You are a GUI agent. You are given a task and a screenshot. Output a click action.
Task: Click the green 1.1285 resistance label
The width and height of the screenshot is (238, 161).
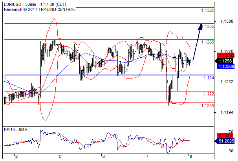[x=207, y=42]
